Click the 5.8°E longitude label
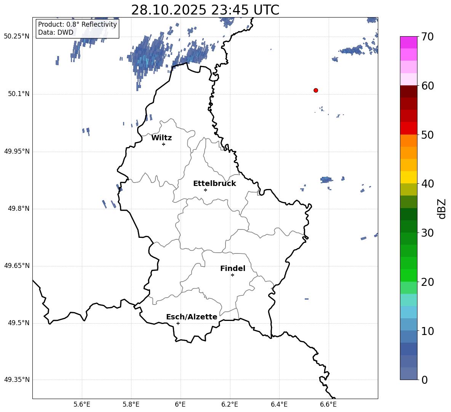451x412 pixels. (x=131, y=404)
